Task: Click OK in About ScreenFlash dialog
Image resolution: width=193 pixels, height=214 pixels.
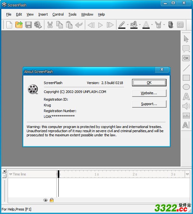Action: point(149,82)
